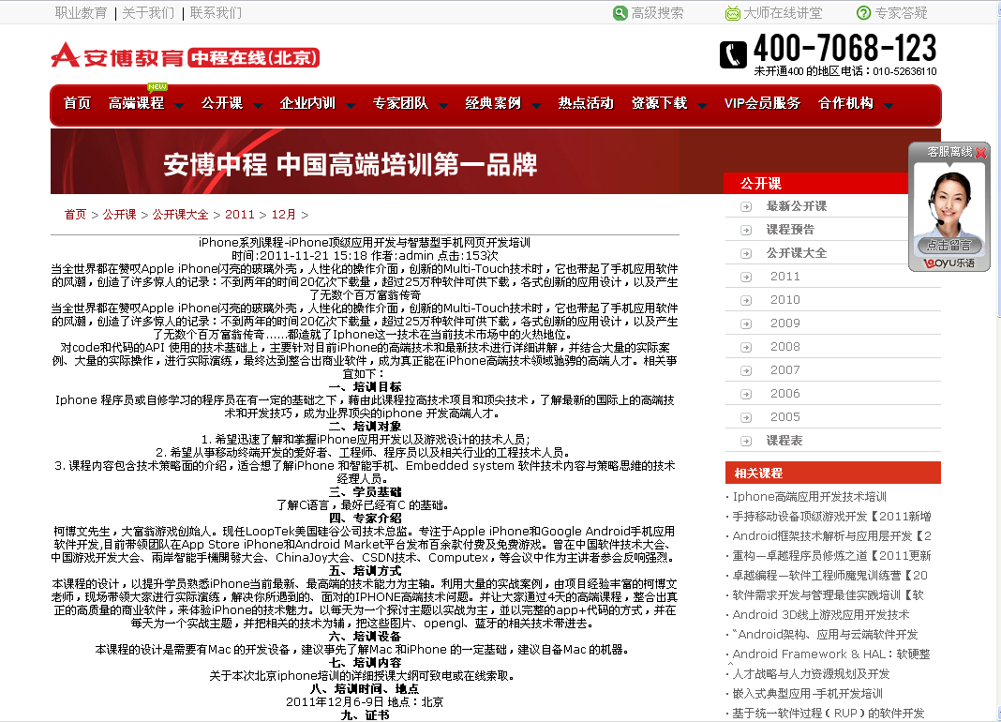The image size is (1001, 722).
Task: Click the page's vertical scrollbar
Action: coord(998,361)
